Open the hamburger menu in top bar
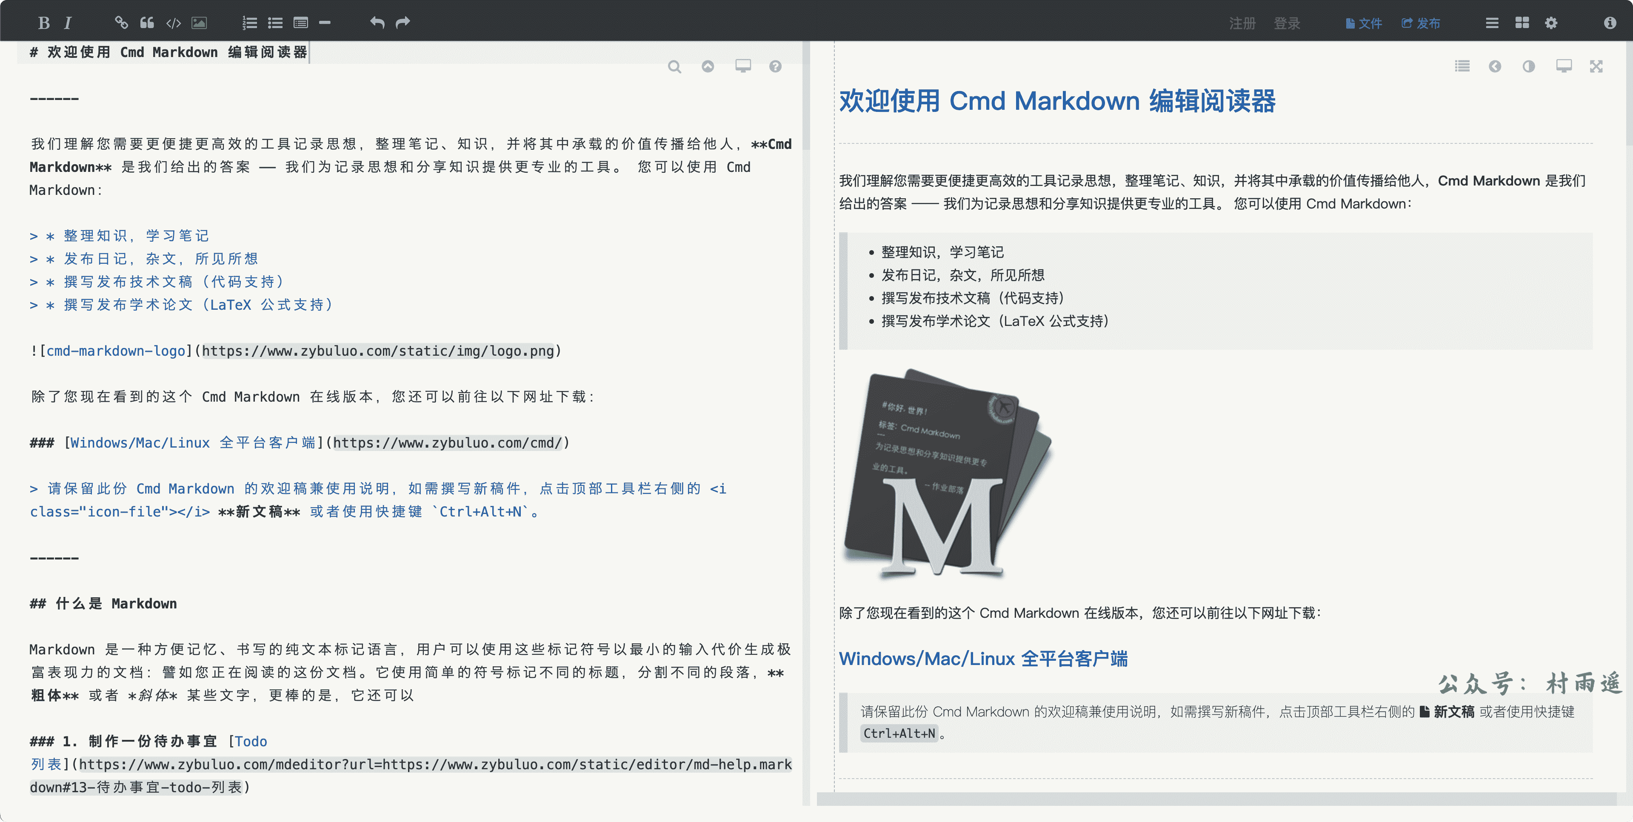This screenshot has width=1633, height=822. point(1492,23)
